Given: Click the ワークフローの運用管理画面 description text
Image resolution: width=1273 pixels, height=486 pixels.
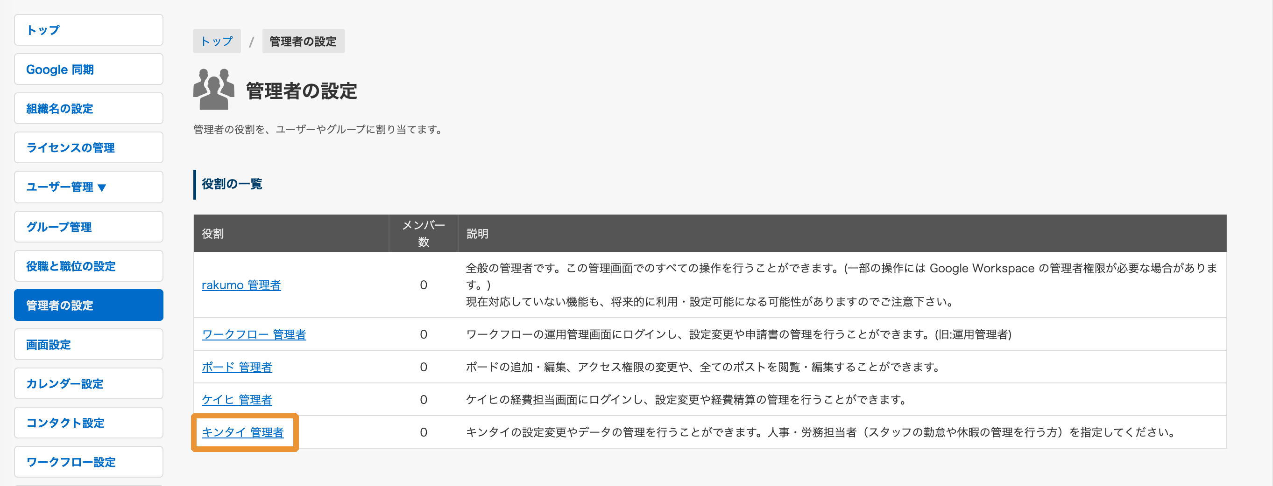Looking at the screenshot, I should (739, 334).
